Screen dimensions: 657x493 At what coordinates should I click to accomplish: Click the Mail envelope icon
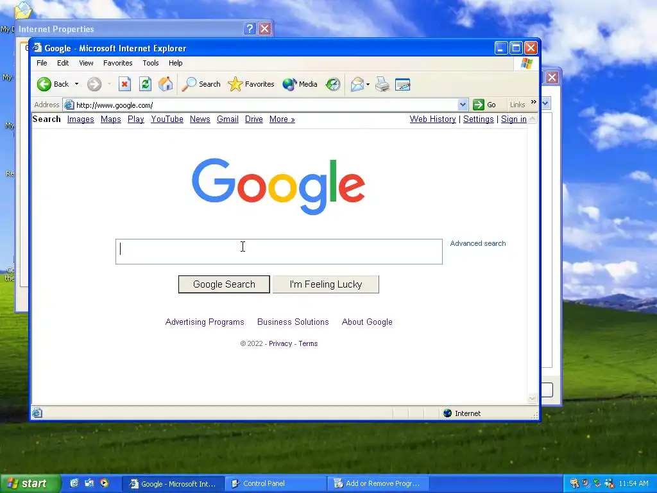(x=357, y=84)
